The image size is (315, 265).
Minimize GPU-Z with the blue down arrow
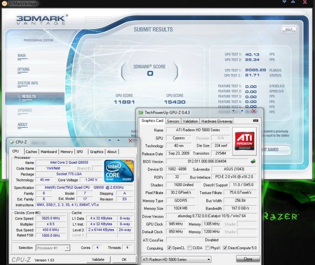click(x=233, y=111)
